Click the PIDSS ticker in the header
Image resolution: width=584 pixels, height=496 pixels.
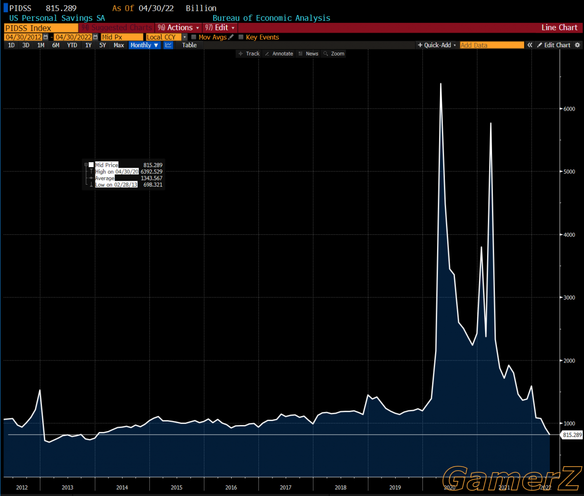click(20, 8)
